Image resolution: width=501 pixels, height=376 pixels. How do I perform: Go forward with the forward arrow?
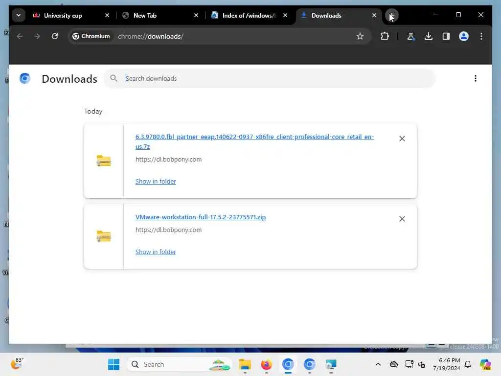(x=37, y=36)
